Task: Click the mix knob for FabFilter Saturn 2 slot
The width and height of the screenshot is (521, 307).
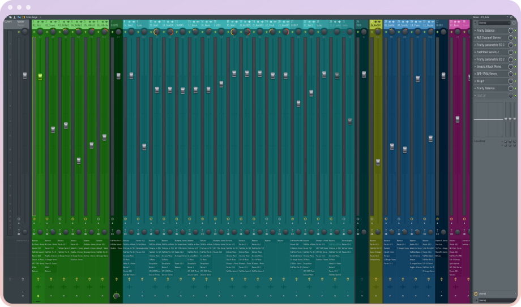Action: (511, 52)
